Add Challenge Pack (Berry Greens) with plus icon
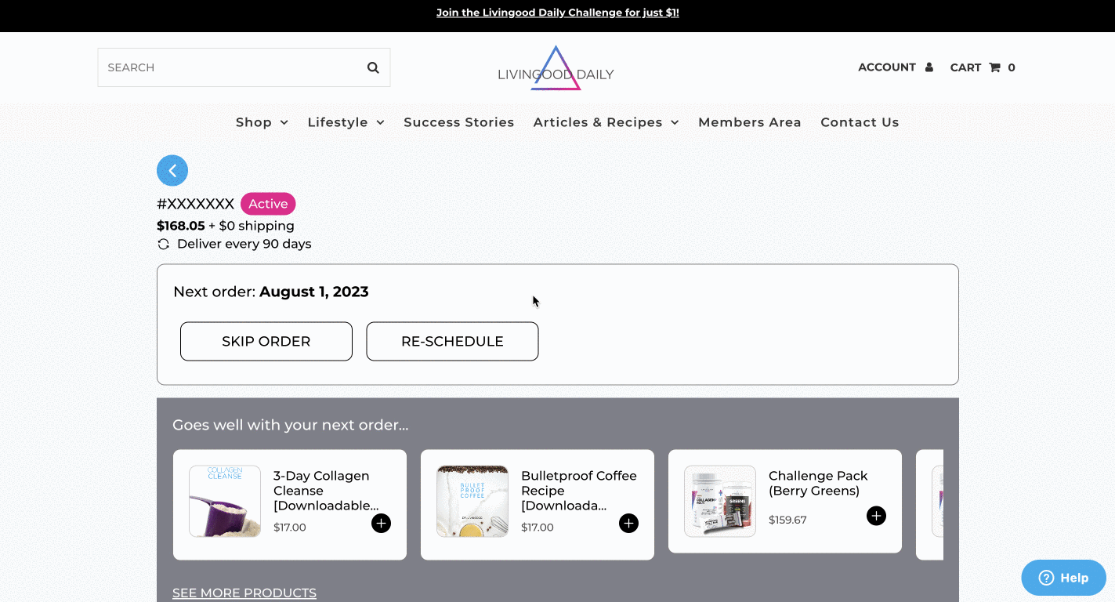The height and width of the screenshot is (602, 1115). coord(876,516)
